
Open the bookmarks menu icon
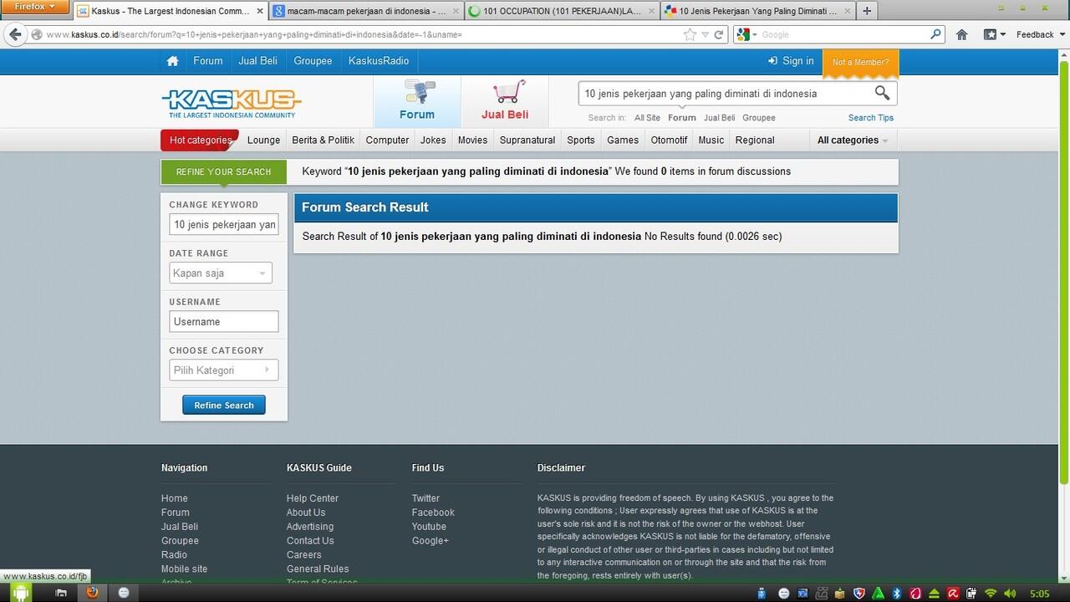click(x=994, y=34)
